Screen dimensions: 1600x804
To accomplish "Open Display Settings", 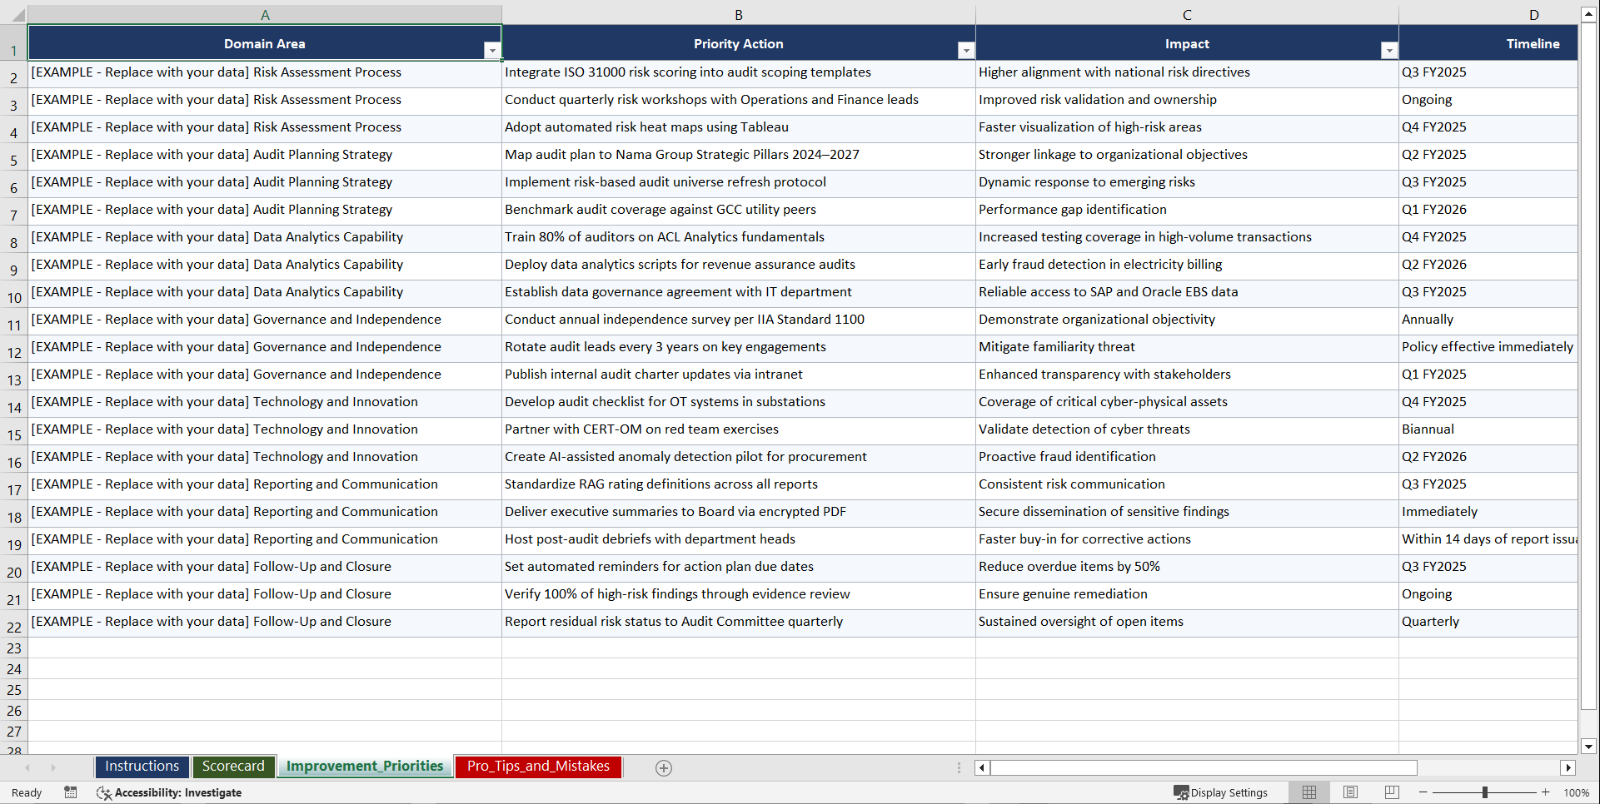I will (x=1221, y=792).
